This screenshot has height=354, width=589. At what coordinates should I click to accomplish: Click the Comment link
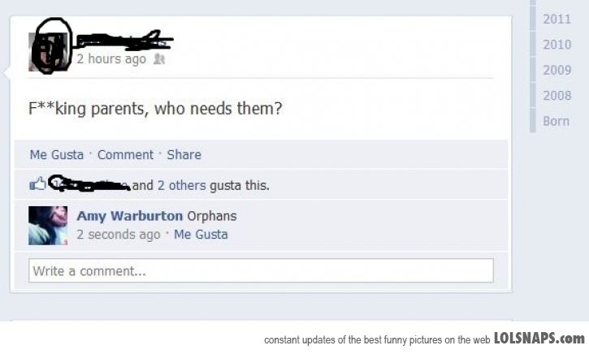(x=125, y=154)
